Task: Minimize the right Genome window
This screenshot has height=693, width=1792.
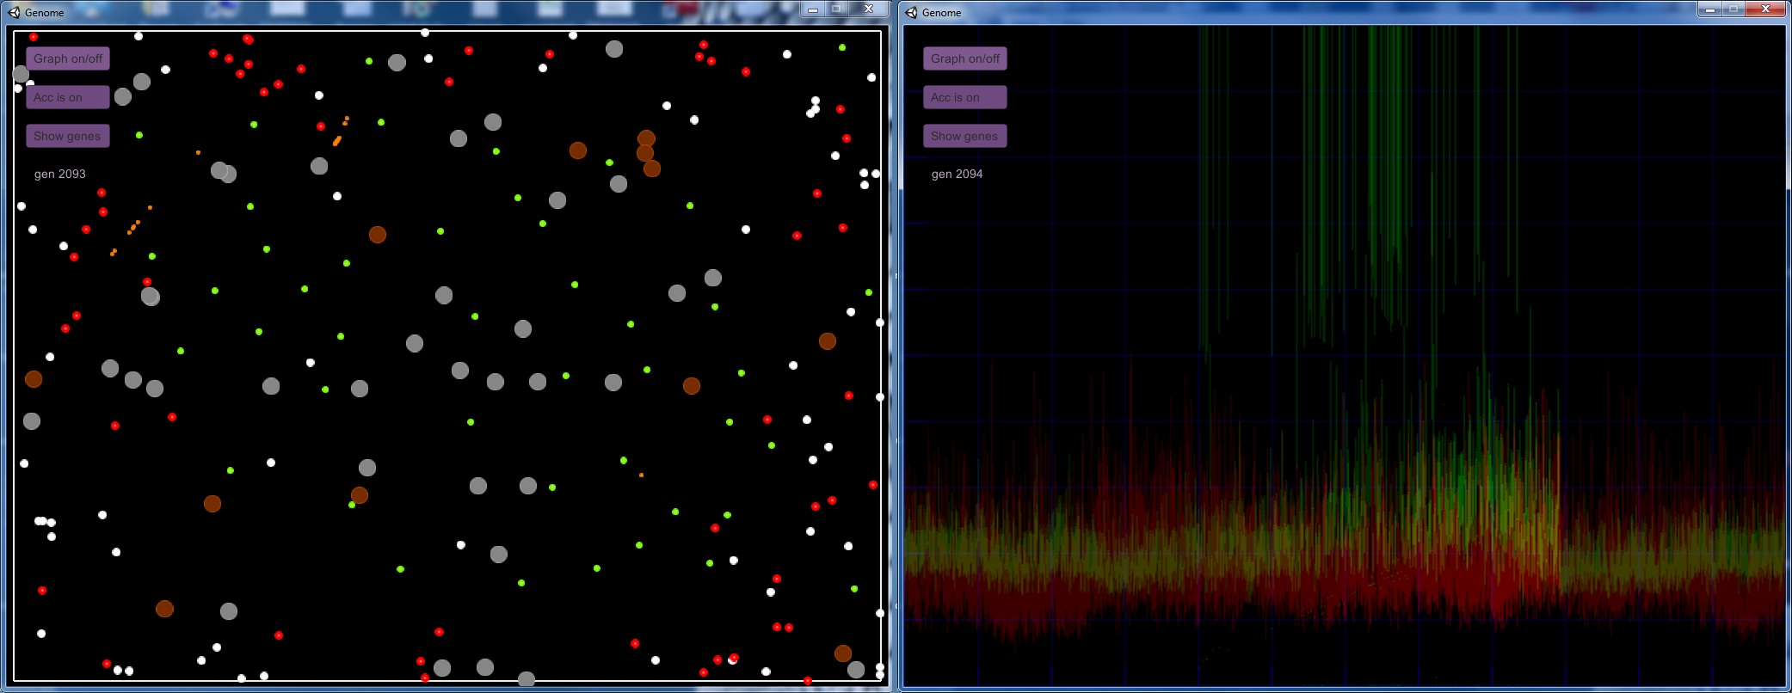Action: (1710, 9)
